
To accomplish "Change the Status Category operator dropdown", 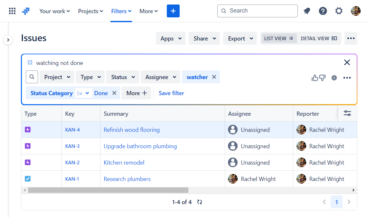I will 84,93.
